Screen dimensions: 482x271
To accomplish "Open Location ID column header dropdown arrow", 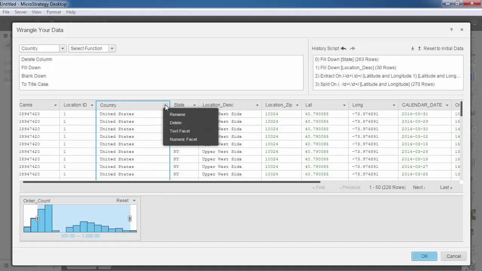I will tap(92, 105).
